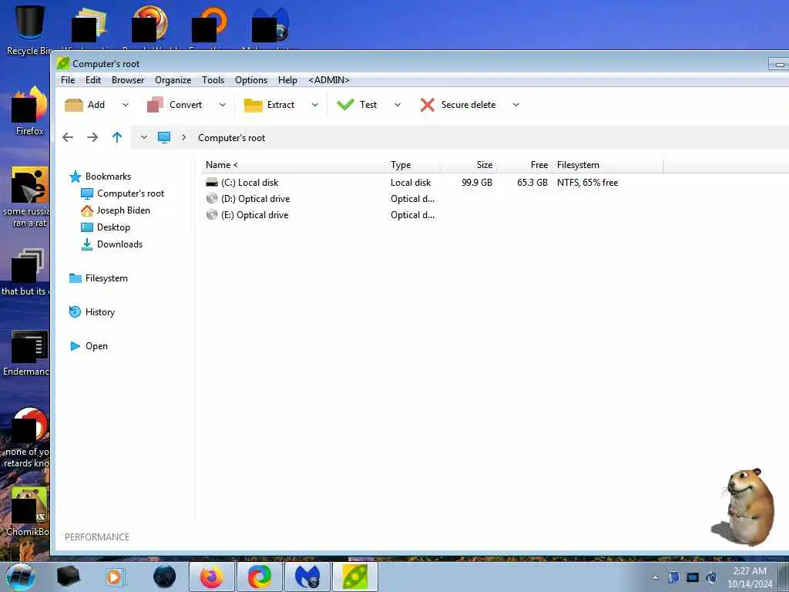The height and width of the screenshot is (592, 789).
Task: Expand the Test dropdown arrow
Action: 398,105
